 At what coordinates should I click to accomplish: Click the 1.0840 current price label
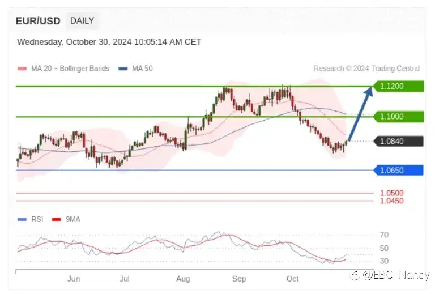pos(399,142)
